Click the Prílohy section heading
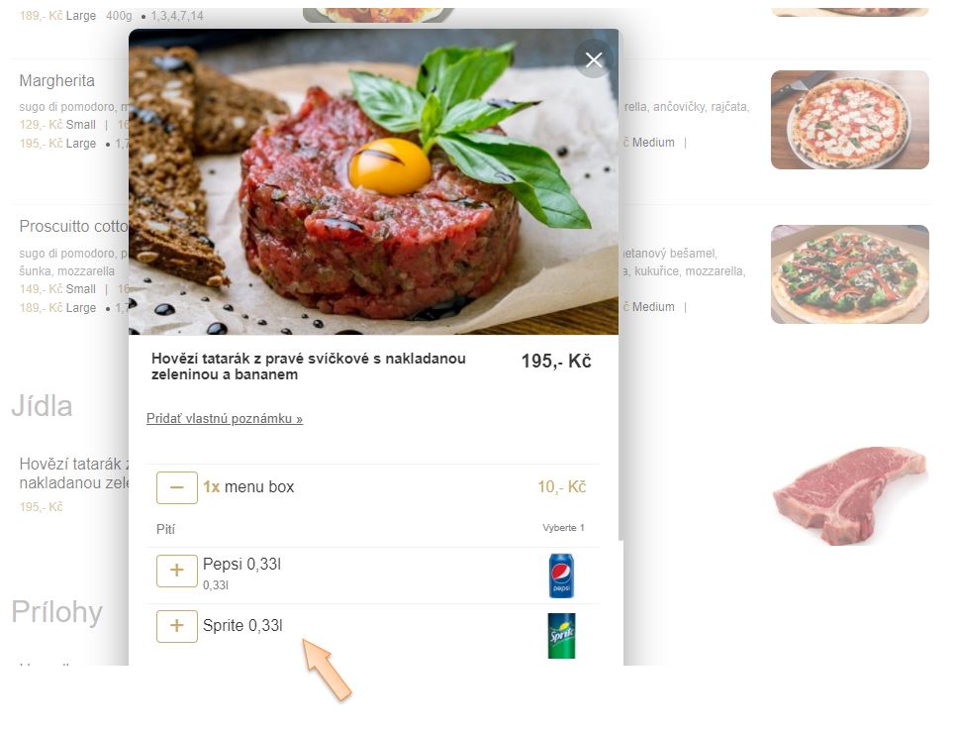956x733 pixels. 56,612
